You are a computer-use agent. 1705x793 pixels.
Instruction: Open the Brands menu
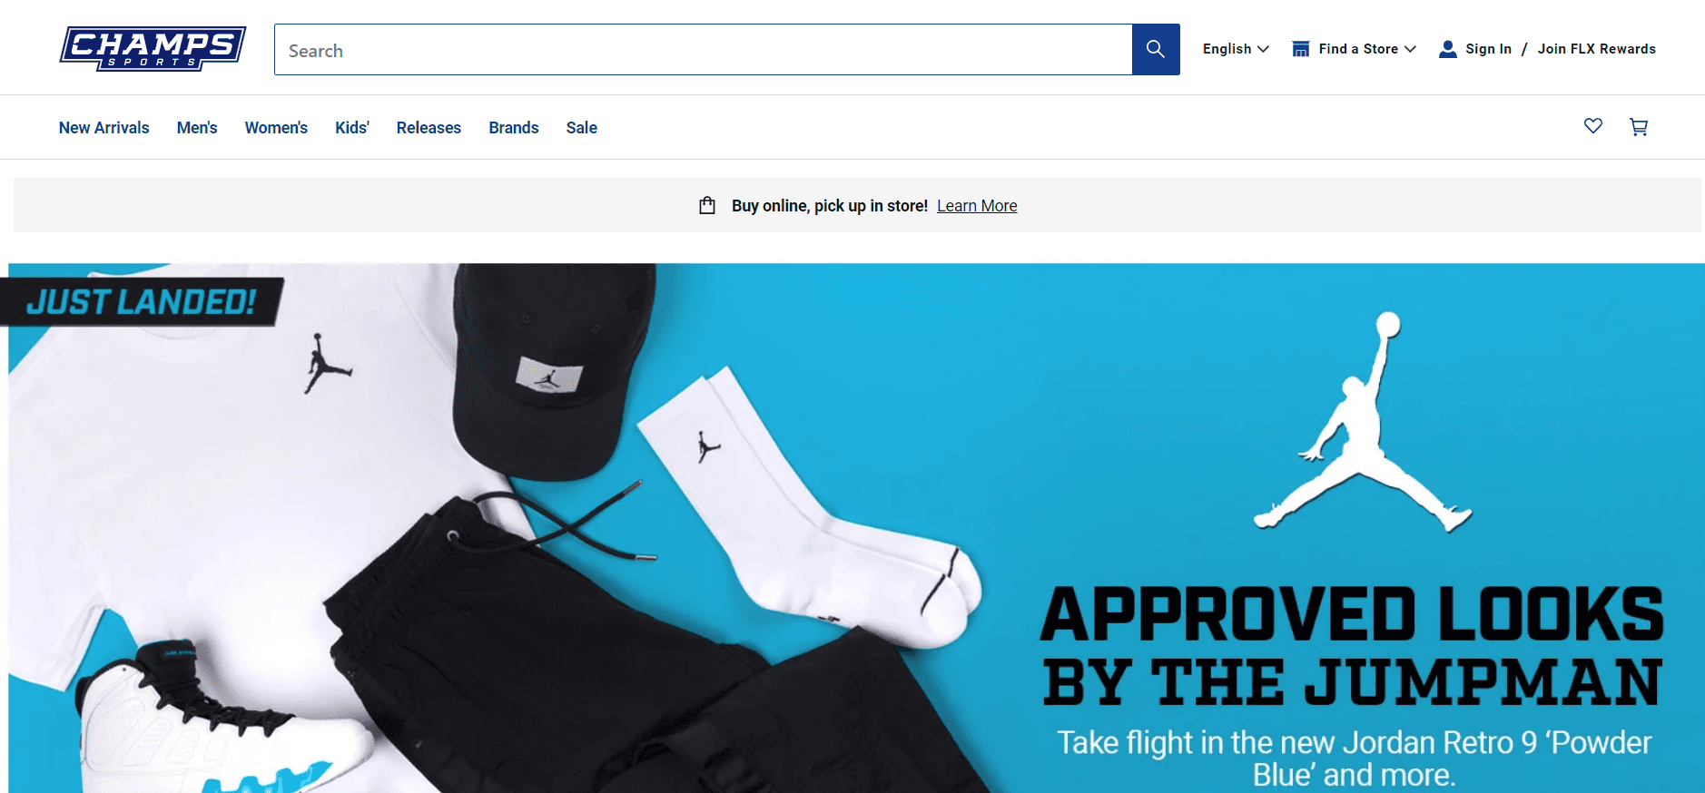tap(514, 128)
